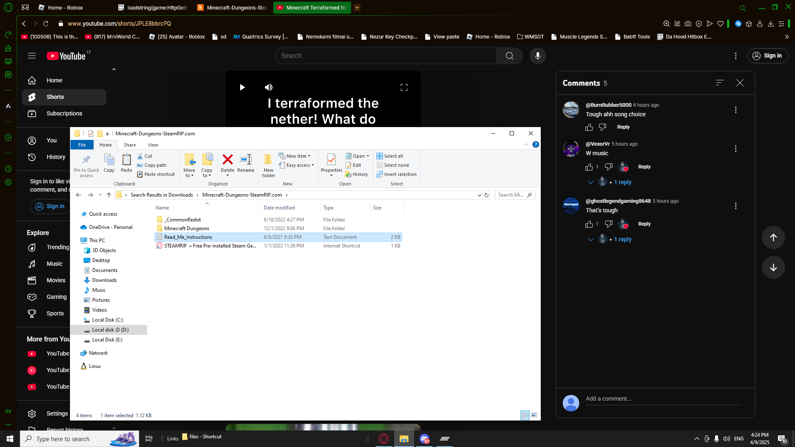Screen dimensions: 795x447
Task: Go up one folder level in Explorer
Action: (x=109, y=195)
